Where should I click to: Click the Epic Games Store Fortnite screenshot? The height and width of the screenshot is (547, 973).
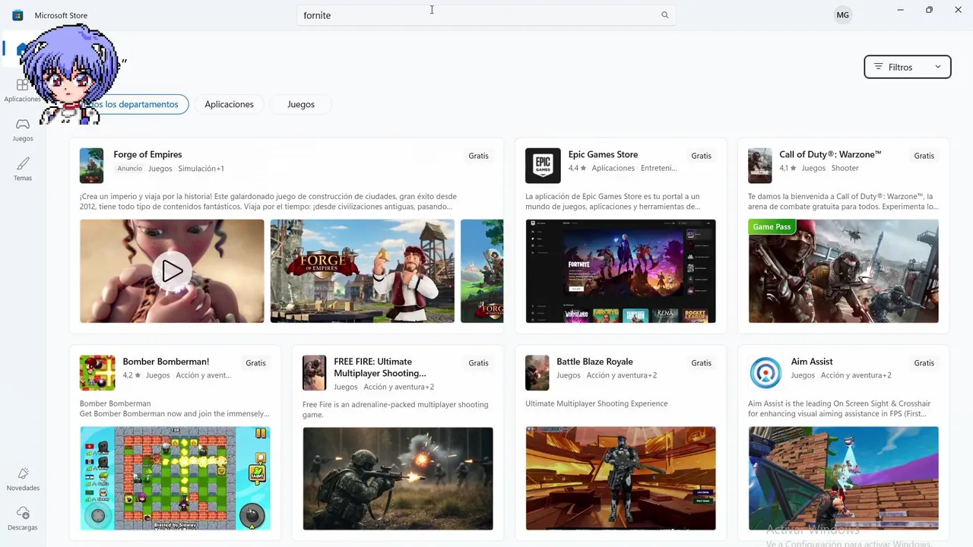620,271
